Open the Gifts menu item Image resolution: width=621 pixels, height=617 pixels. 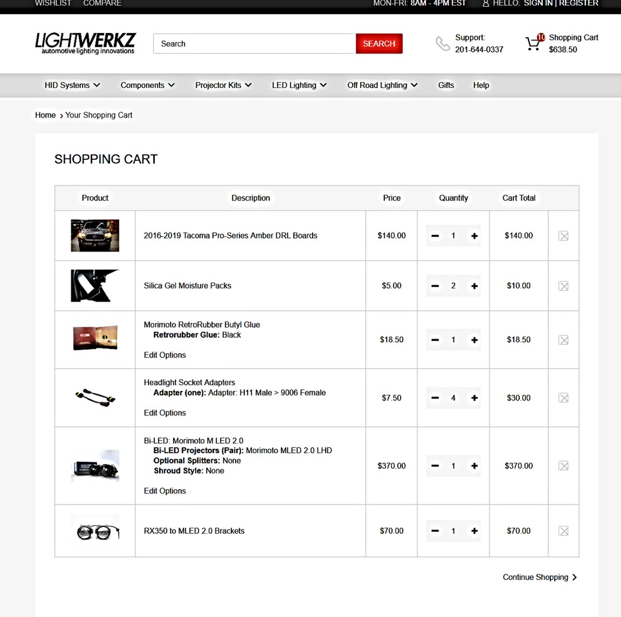tap(446, 85)
